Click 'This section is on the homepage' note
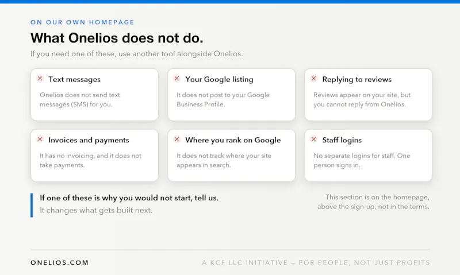This screenshot has height=275, width=460. (373, 202)
